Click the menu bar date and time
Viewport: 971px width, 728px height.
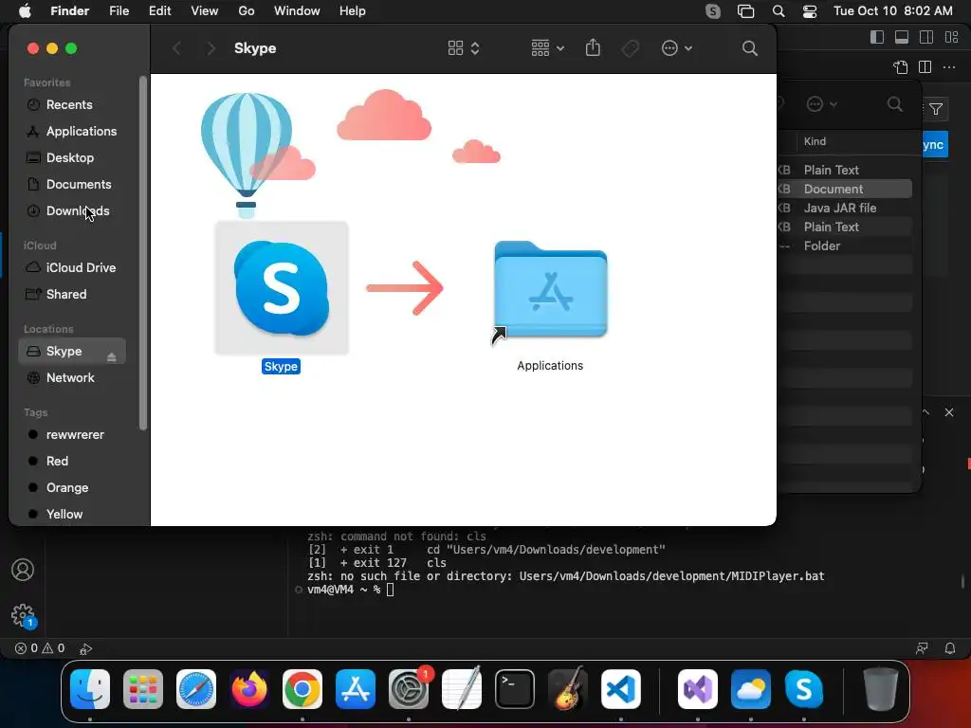click(x=892, y=11)
